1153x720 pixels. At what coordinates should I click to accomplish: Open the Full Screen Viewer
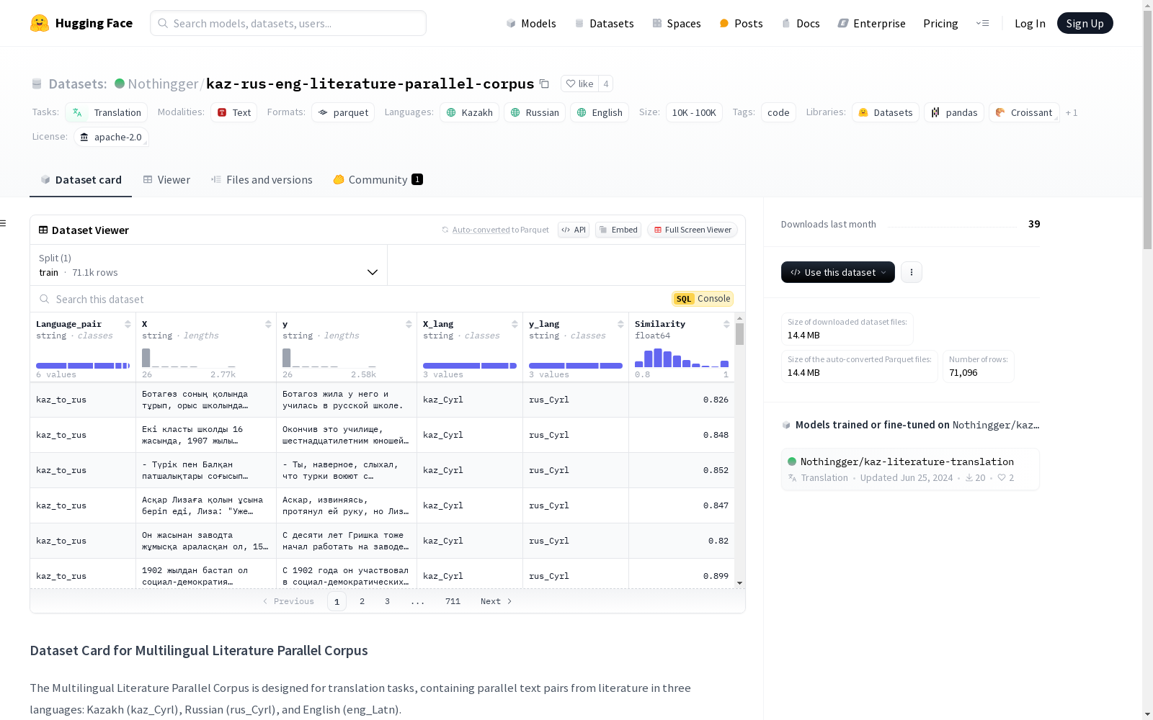pos(693,230)
